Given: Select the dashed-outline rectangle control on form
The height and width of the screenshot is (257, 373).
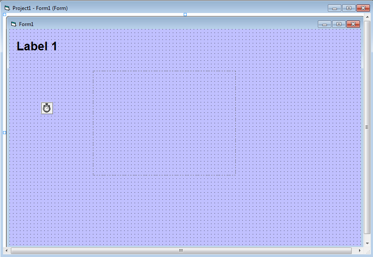Looking at the screenshot, I should (164, 123).
